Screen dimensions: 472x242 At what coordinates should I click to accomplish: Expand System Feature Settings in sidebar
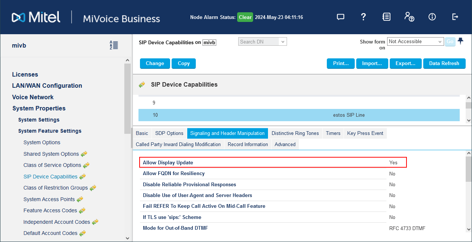[x=50, y=131]
